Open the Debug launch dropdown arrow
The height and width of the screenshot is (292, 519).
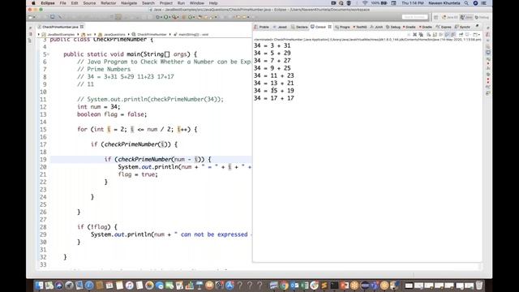click(x=161, y=17)
